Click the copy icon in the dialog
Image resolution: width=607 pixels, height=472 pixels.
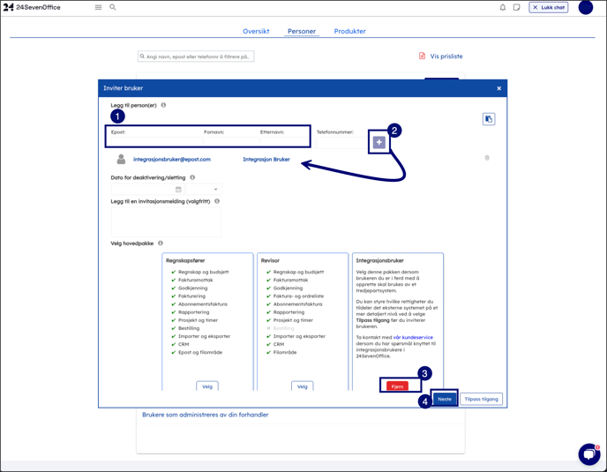[x=489, y=119]
